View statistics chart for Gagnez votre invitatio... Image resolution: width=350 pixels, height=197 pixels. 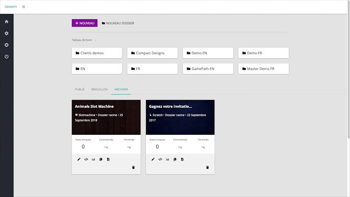(x=168, y=159)
